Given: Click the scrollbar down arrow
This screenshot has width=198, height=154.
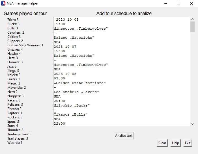Looking at the screenshot, I should coord(192,124).
